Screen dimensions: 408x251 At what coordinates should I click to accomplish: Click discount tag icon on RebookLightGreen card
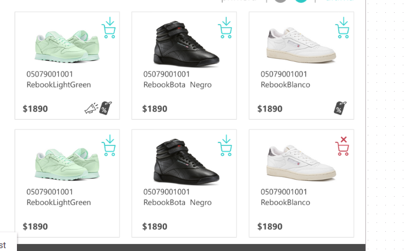pyautogui.click(x=105, y=108)
